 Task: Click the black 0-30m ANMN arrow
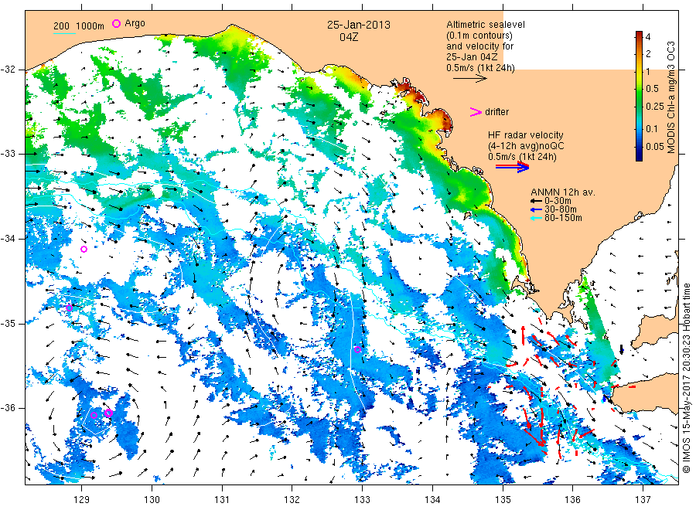coord(537,201)
